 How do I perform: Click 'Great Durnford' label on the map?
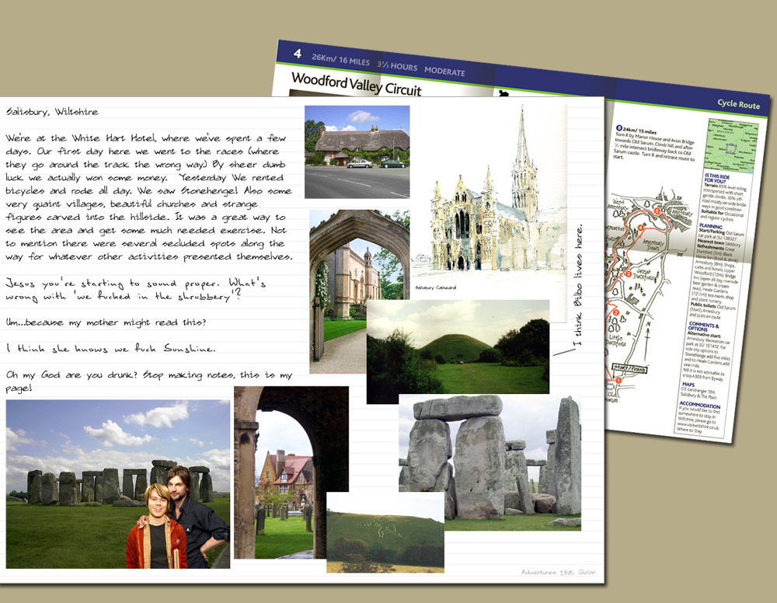tap(645, 274)
